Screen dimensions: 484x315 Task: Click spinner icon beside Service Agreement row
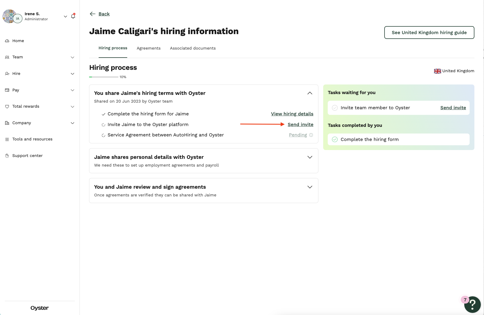pos(103,135)
